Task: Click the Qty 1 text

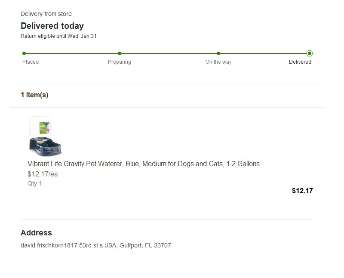Action: pyautogui.click(x=35, y=184)
